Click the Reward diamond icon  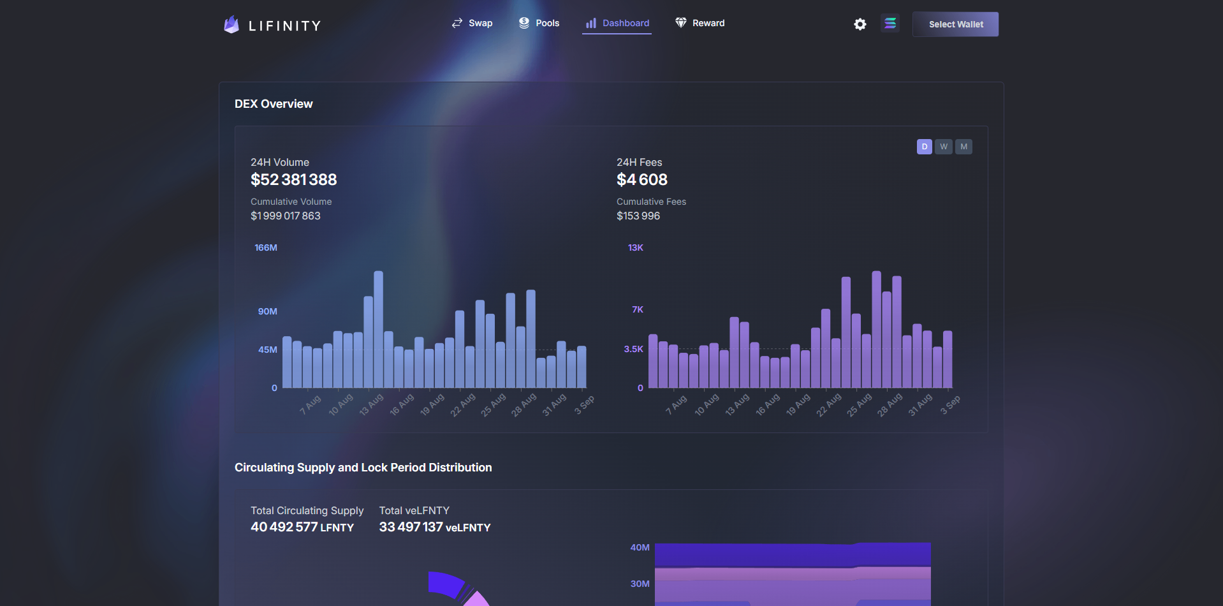(x=681, y=23)
